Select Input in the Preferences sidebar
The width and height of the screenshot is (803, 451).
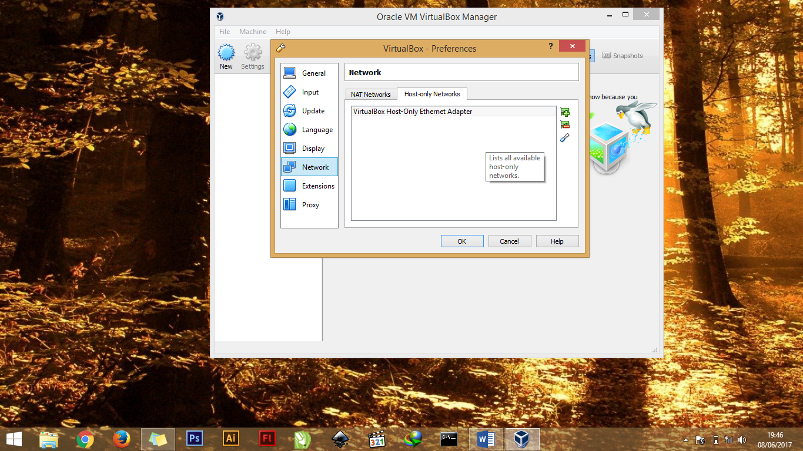[309, 92]
